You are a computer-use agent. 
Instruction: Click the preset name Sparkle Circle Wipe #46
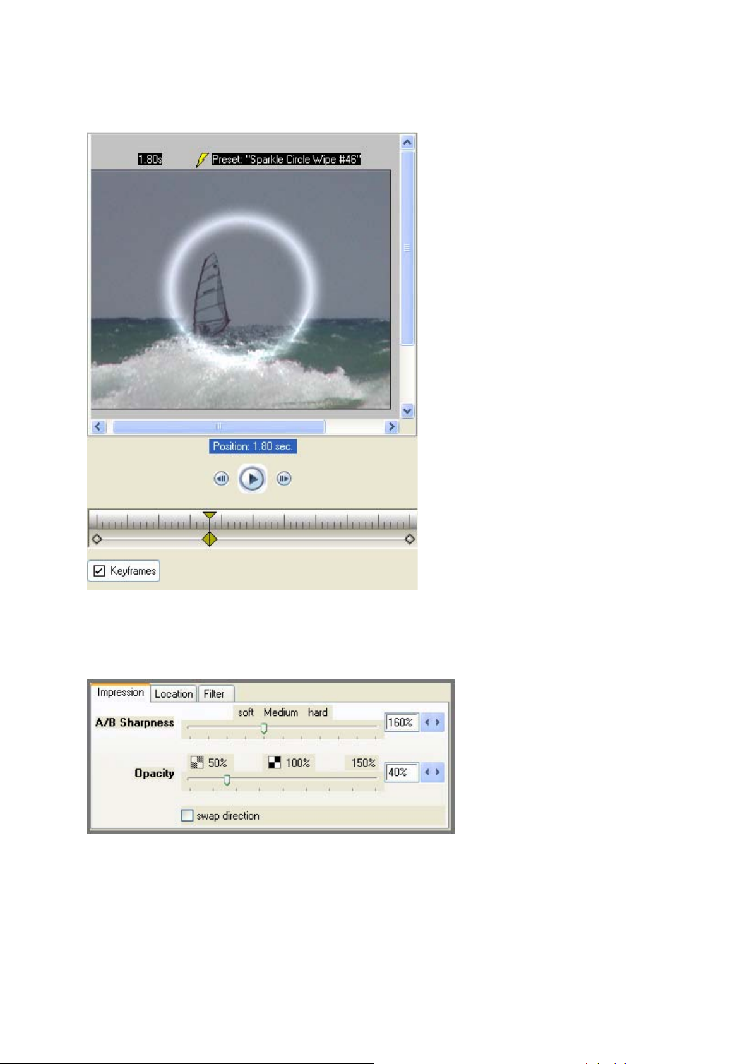pos(286,160)
